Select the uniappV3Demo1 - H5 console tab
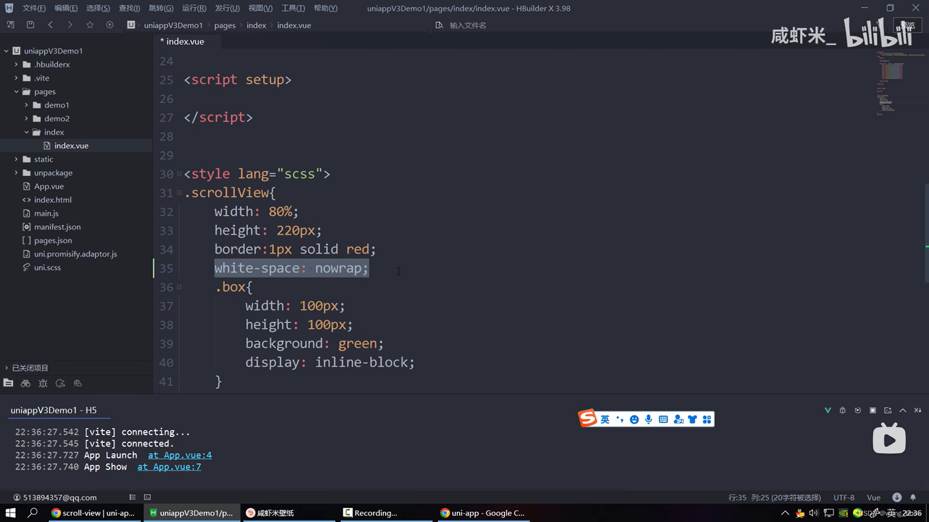 click(x=54, y=410)
